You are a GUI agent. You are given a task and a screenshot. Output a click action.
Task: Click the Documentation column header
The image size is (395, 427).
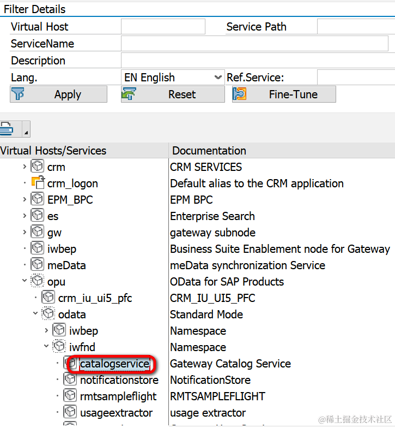[x=282, y=151]
